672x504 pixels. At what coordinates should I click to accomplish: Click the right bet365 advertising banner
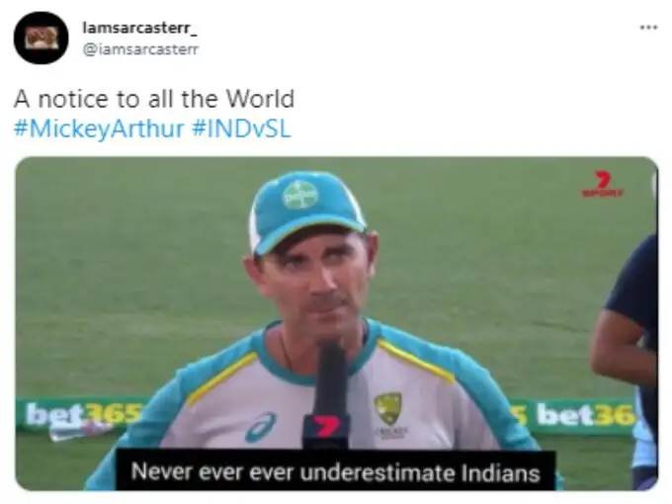574,416
